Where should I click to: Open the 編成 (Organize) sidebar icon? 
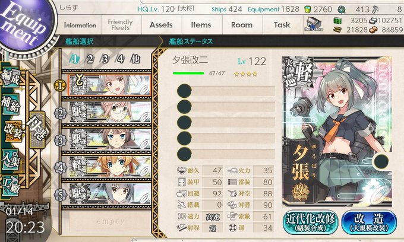tap(10, 77)
